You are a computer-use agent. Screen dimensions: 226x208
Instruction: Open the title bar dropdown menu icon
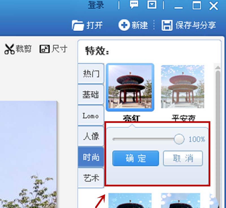click(x=152, y=5)
